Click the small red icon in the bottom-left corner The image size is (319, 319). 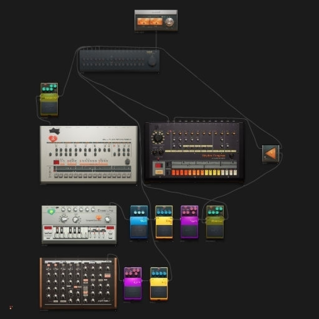(11, 307)
